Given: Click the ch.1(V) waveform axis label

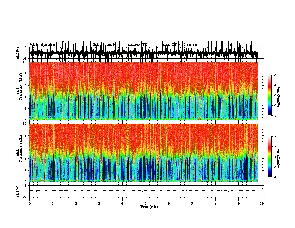Looking at the screenshot, I should 18,53.
